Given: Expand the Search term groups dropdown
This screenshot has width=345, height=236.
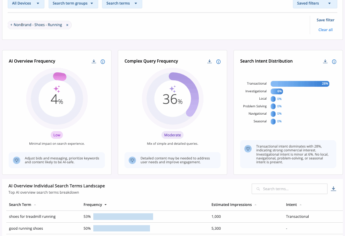Looking at the screenshot, I should [73, 3].
